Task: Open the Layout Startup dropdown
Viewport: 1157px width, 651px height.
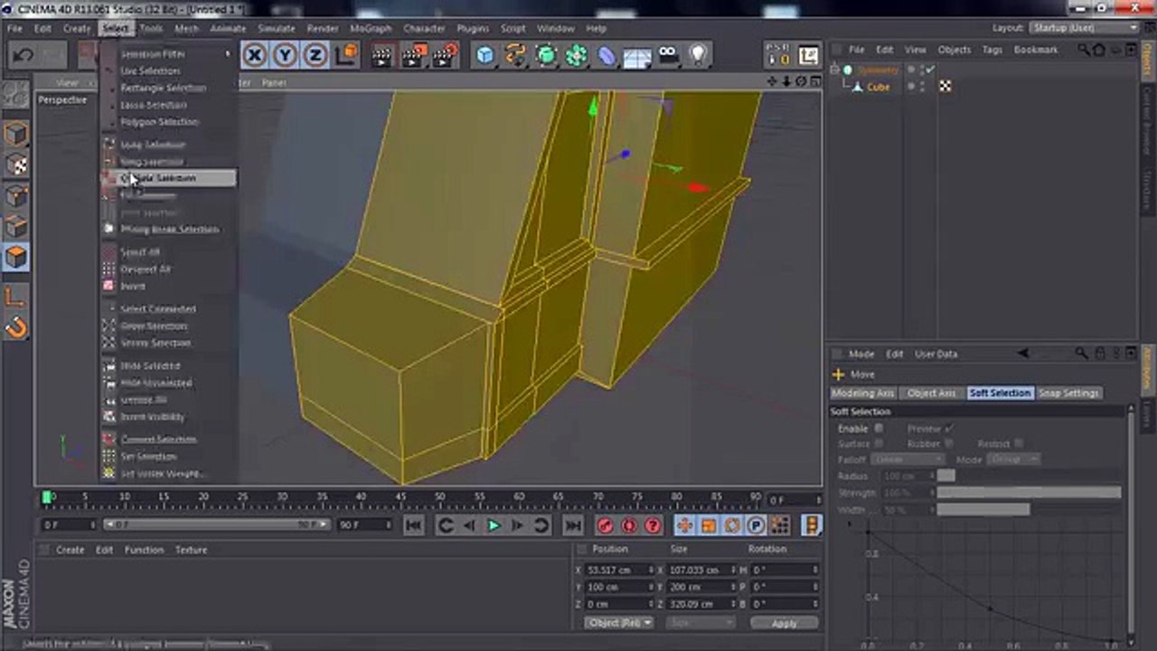Action: (1085, 28)
